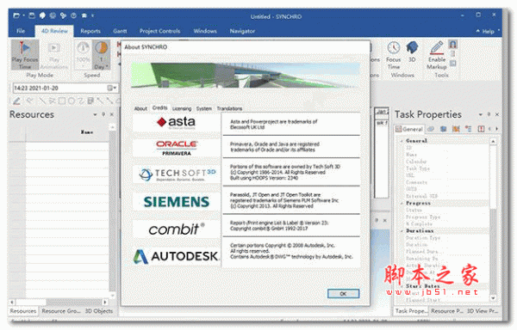Open Task Properties panel options dropdown
517x330 pixels.
(481, 114)
